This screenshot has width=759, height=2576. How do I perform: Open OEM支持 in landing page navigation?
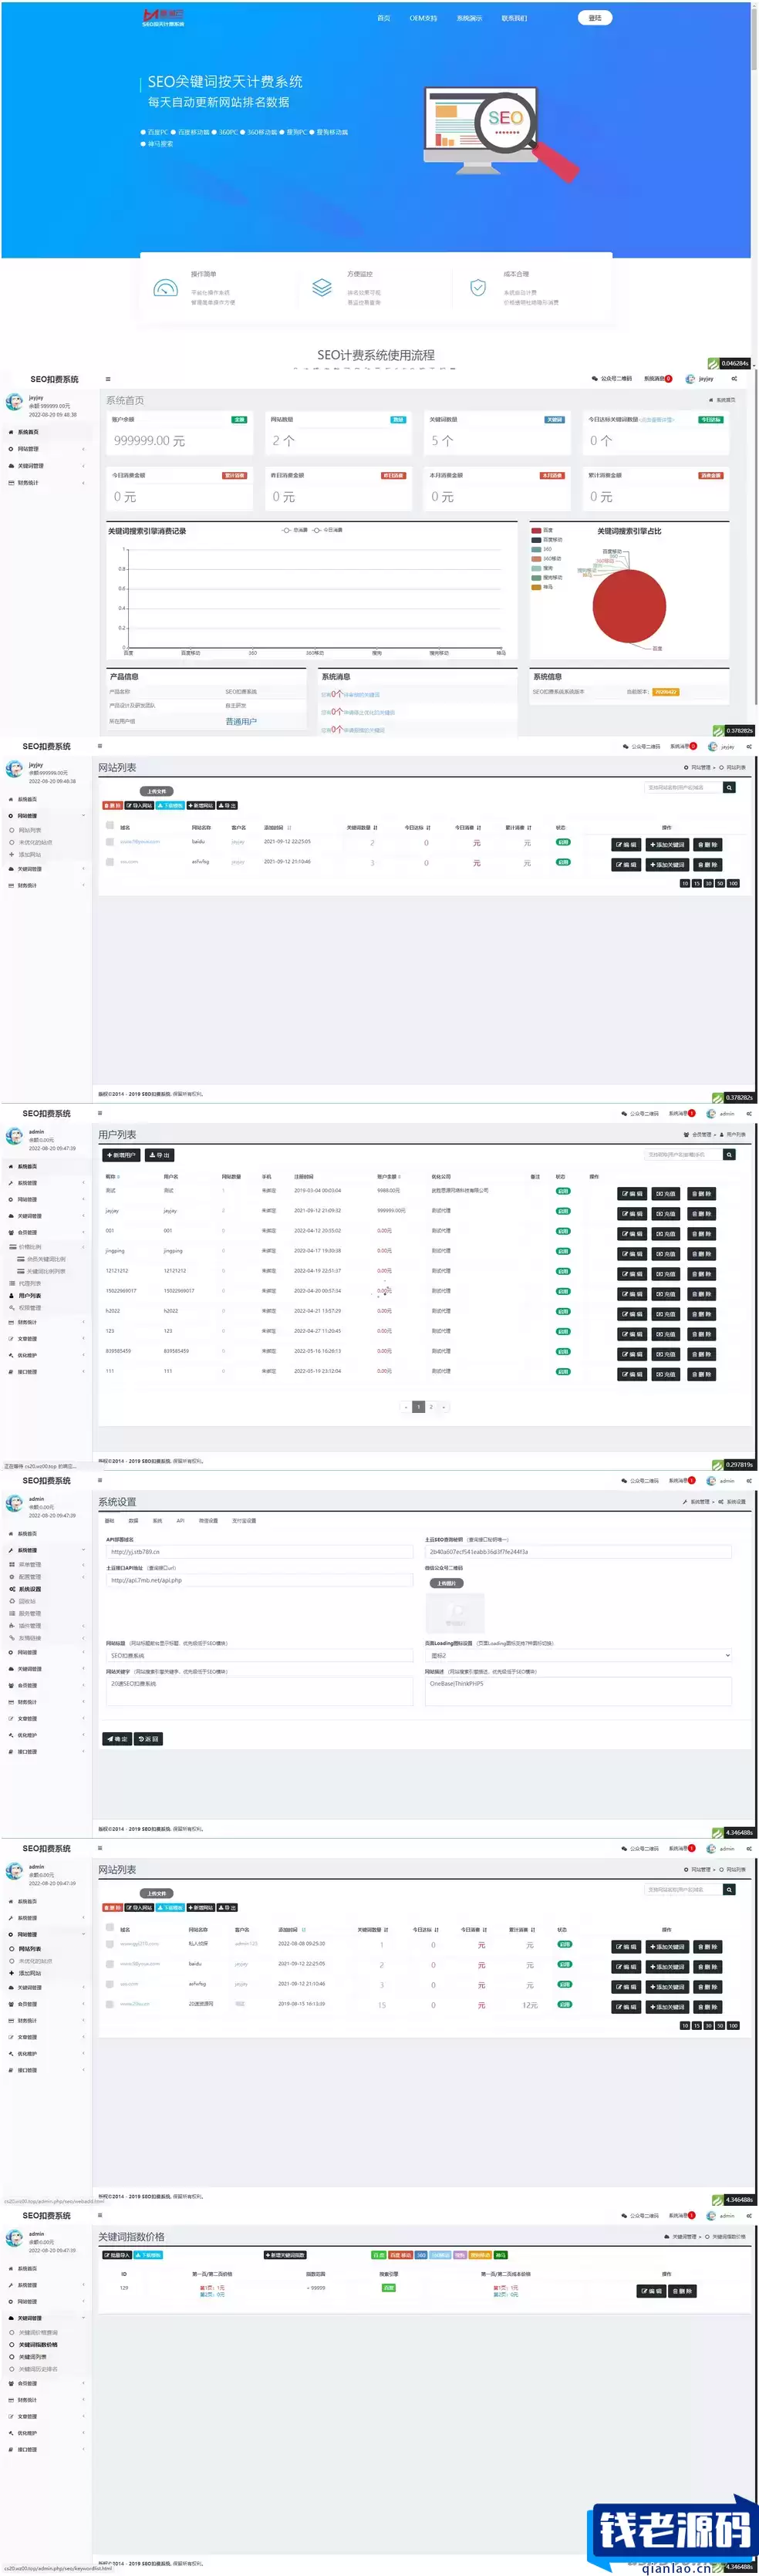coord(423,18)
